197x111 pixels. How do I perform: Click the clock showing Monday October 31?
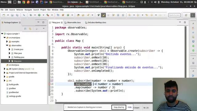point(177,2)
